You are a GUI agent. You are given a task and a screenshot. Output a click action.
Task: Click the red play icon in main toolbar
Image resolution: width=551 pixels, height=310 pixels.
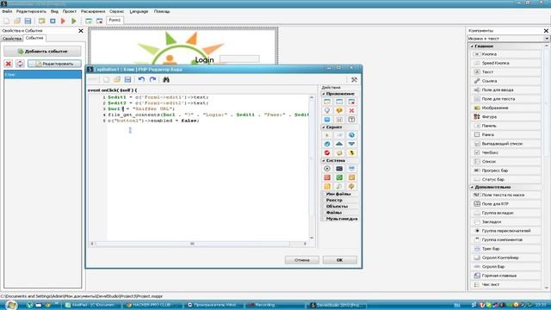63,21
